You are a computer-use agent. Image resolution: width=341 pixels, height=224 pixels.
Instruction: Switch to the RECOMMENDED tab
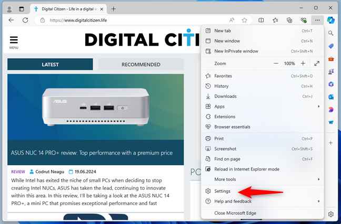tap(141, 65)
